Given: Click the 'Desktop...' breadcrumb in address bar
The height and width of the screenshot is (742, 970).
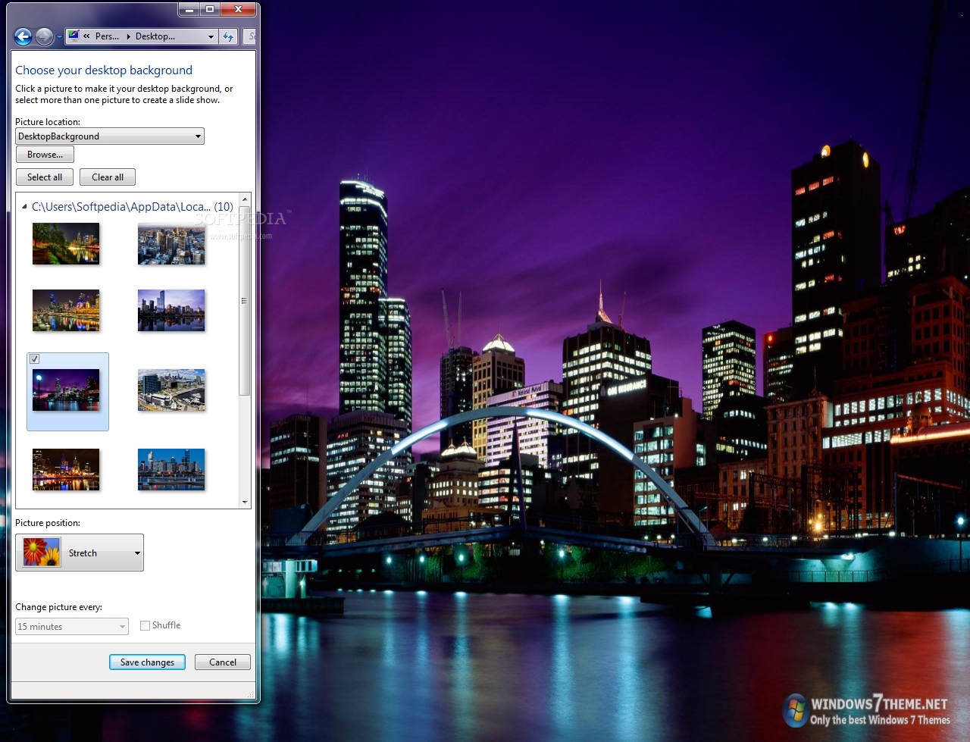Looking at the screenshot, I should click(155, 36).
